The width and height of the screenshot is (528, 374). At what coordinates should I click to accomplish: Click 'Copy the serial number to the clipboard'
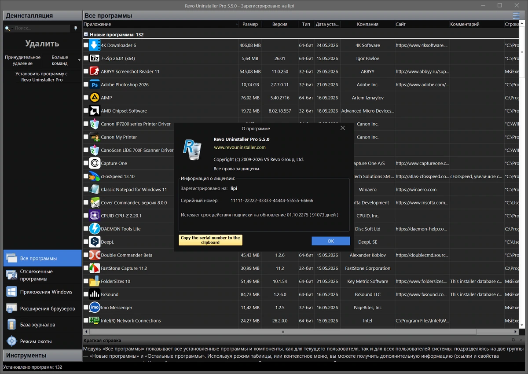click(x=210, y=240)
